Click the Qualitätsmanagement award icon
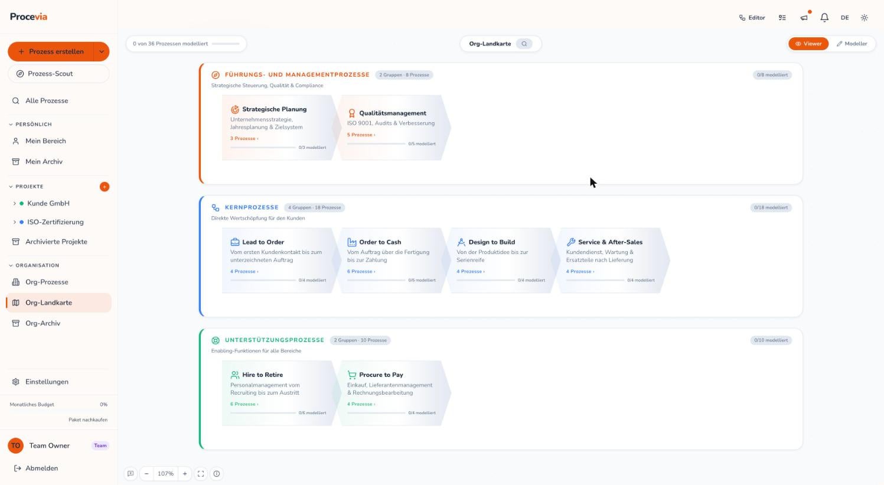 pos(352,113)
